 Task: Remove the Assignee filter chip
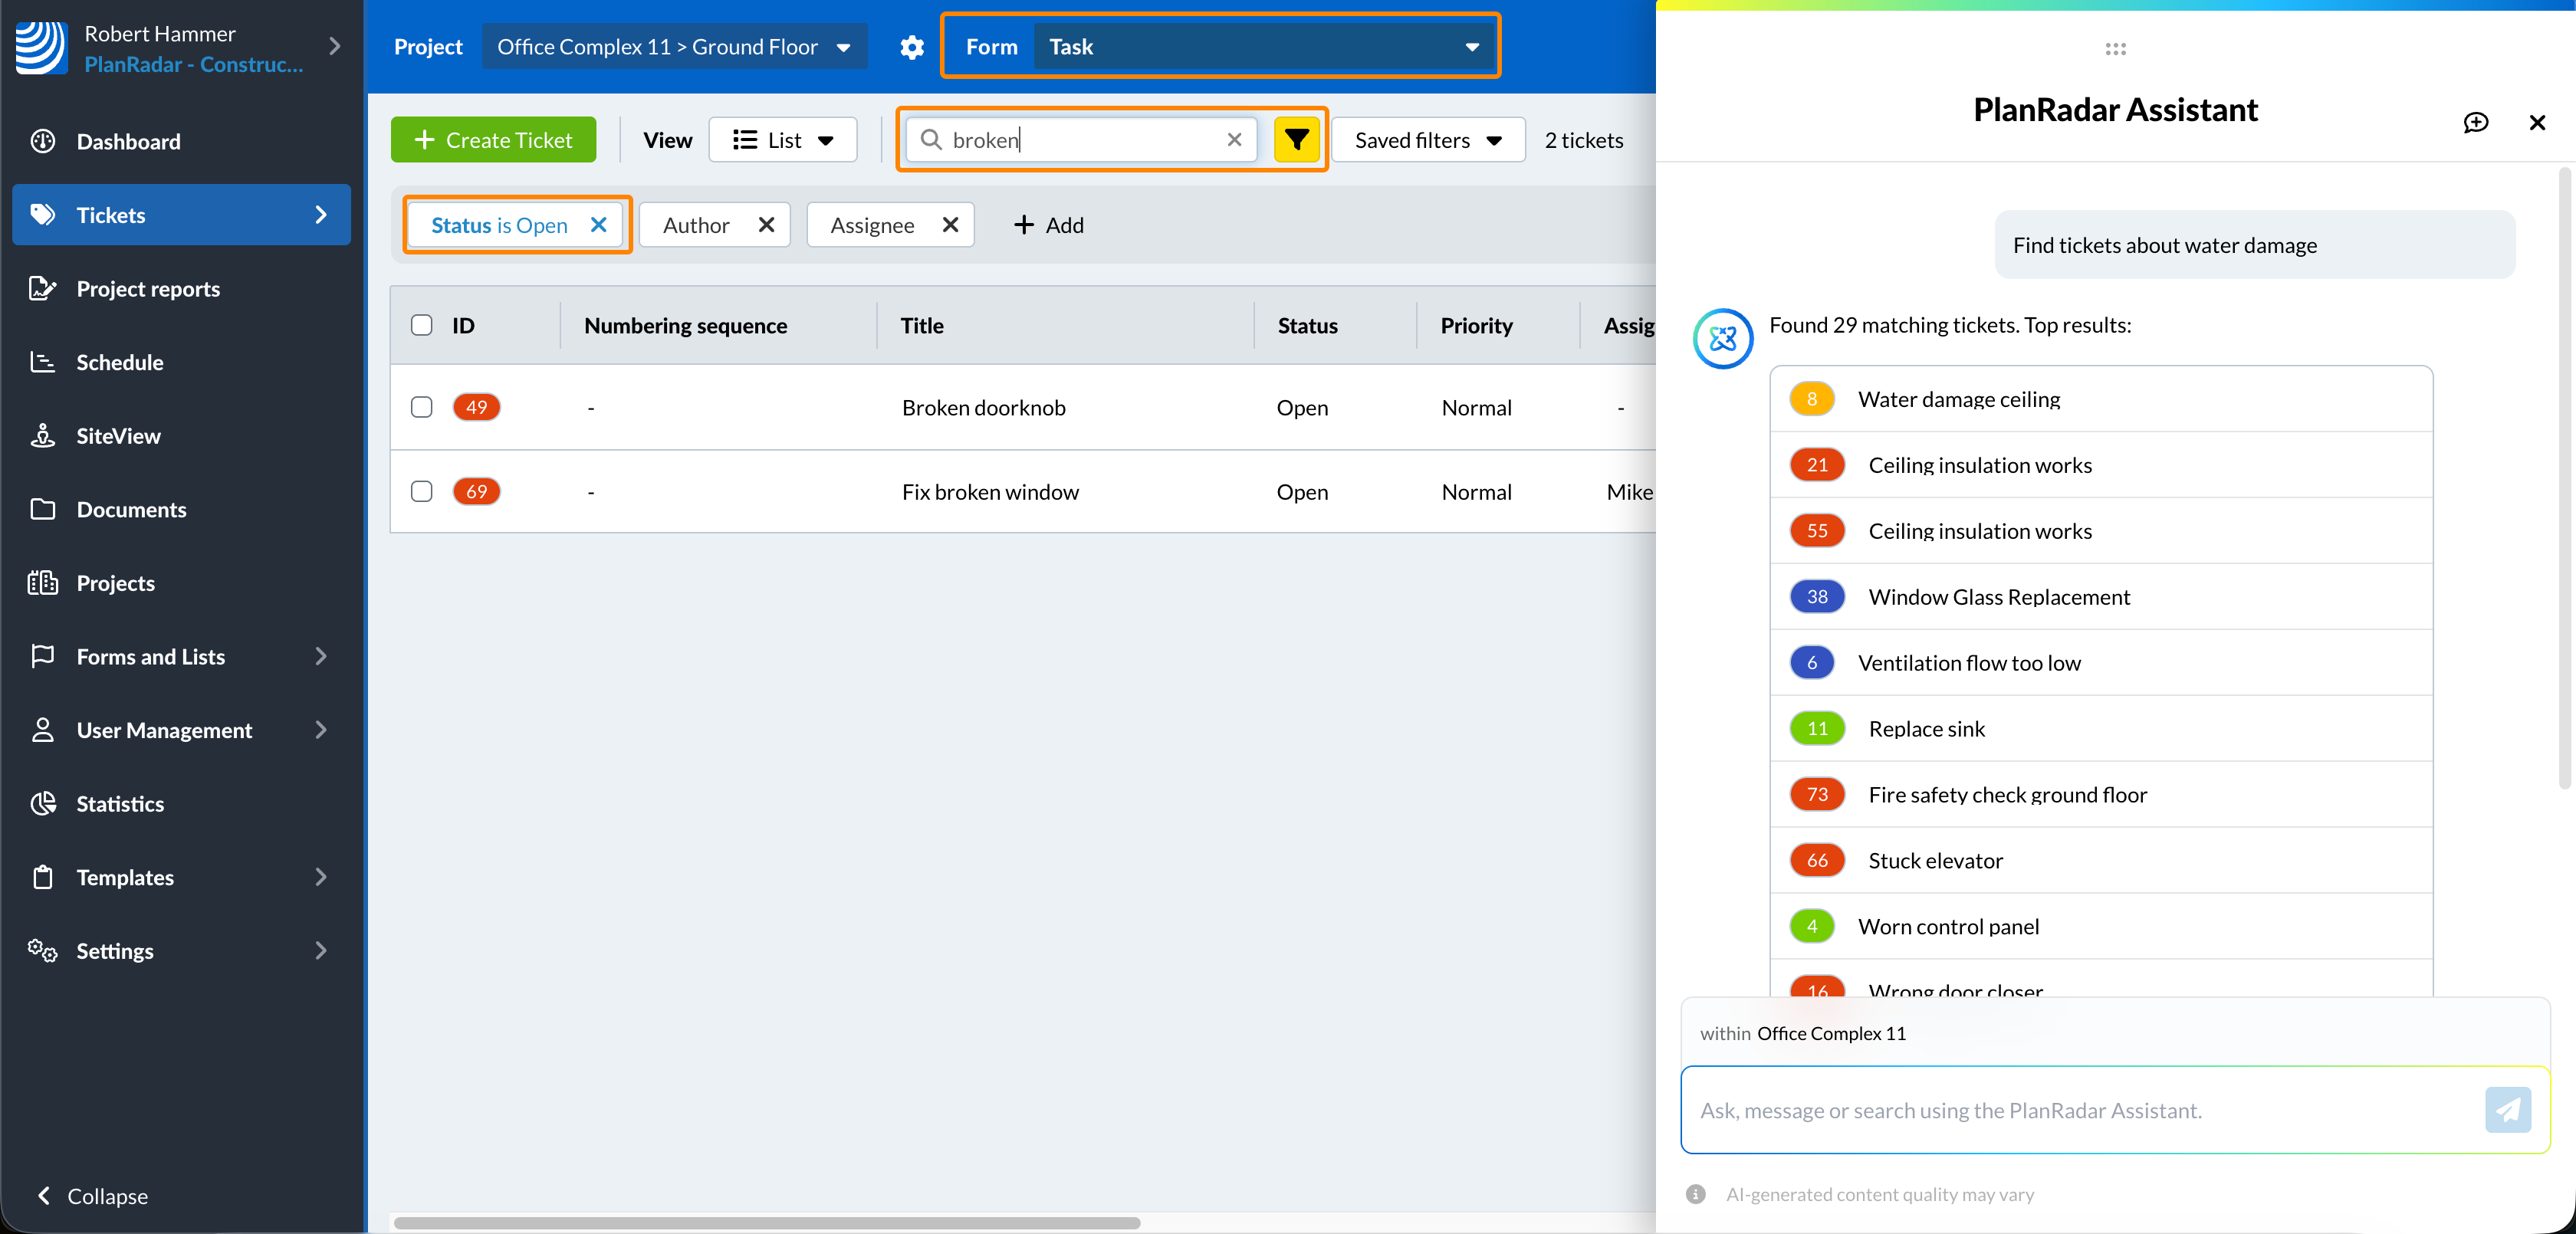[x=950, y=225]
